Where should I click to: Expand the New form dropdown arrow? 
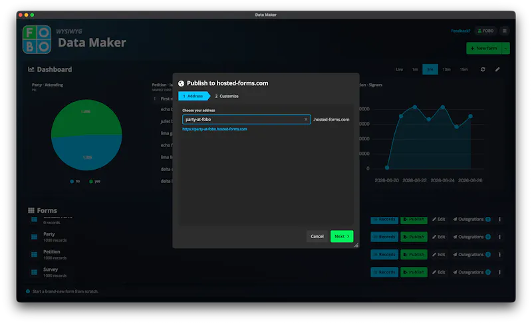pyautogui.click(x=505, y=48)
